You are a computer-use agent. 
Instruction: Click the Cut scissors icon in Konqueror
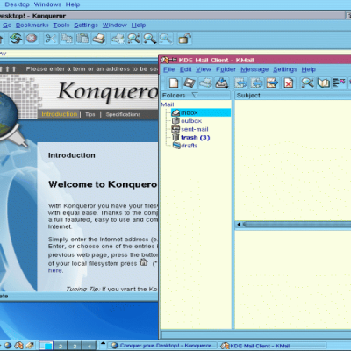coord(50,39)
